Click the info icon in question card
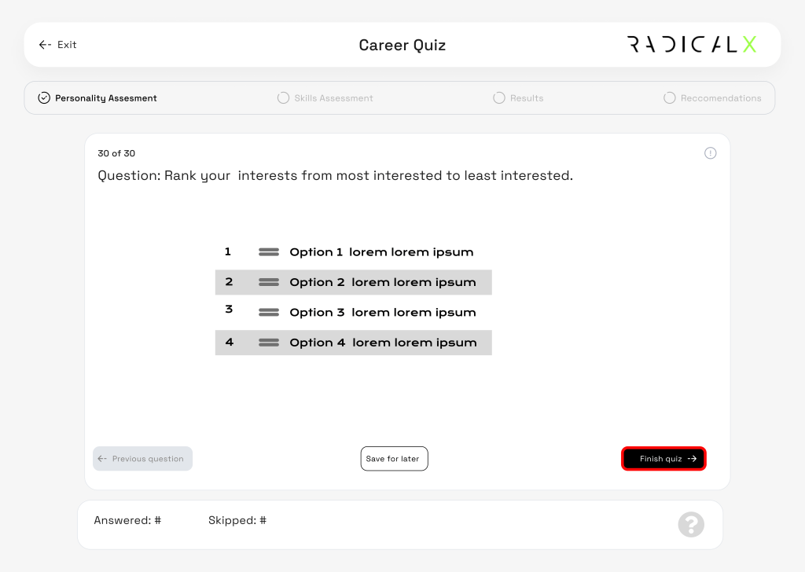Viewport: 805px width, 572px height. click(710, 153)
